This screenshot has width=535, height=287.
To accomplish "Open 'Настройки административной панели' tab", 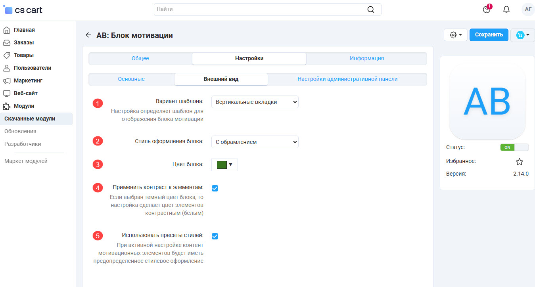I will [x=347, y=79].
